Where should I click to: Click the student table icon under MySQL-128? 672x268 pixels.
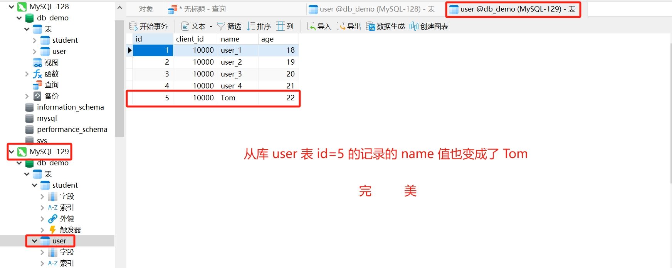(45, 40)
